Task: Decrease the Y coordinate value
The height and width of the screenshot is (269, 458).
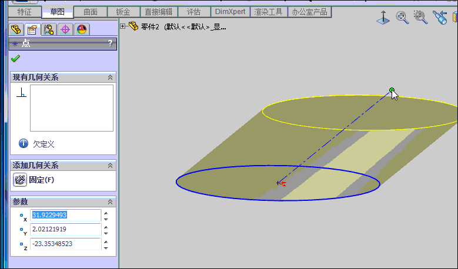Action: coord(106,233)
